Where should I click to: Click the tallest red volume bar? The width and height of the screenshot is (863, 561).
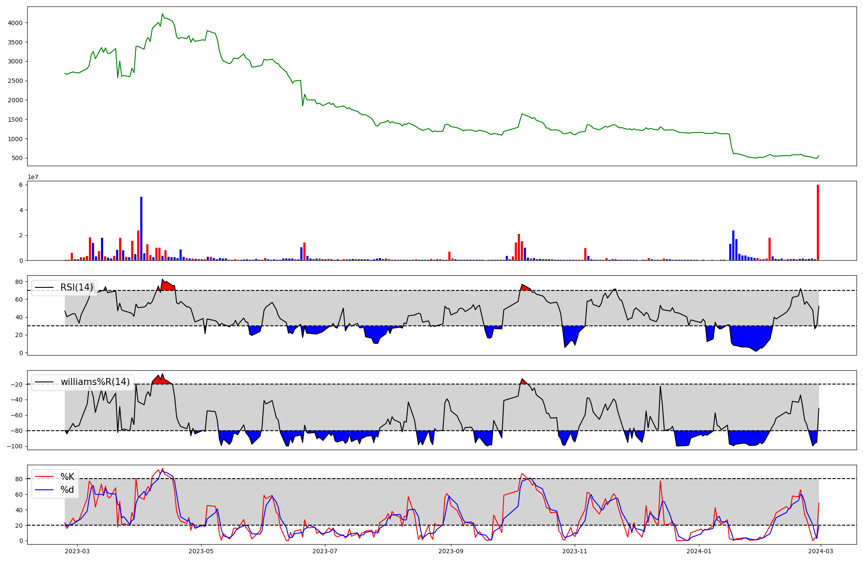click(818, 223)
